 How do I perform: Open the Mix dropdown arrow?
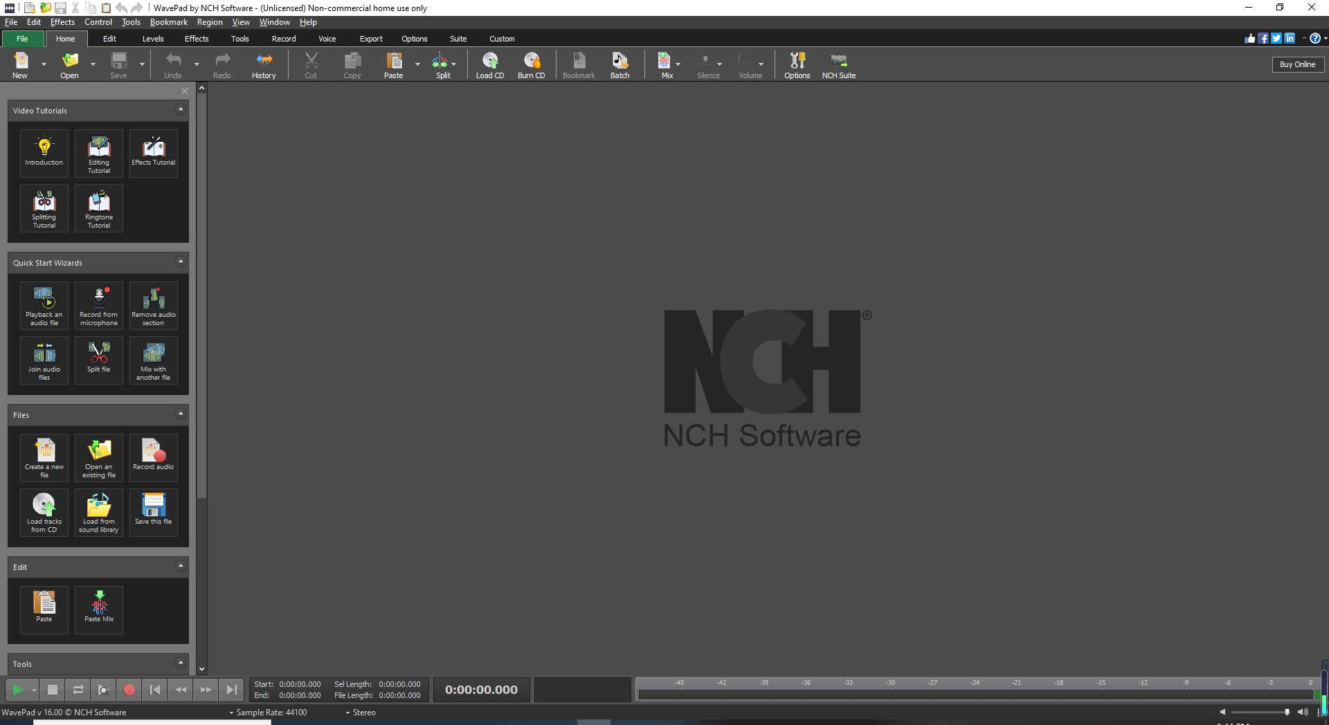point(678,64)
